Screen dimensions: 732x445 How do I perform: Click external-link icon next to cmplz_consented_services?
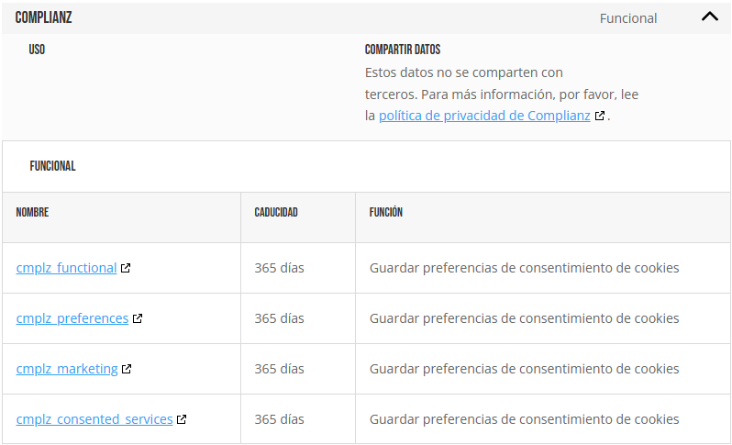(x=182, y=419)
